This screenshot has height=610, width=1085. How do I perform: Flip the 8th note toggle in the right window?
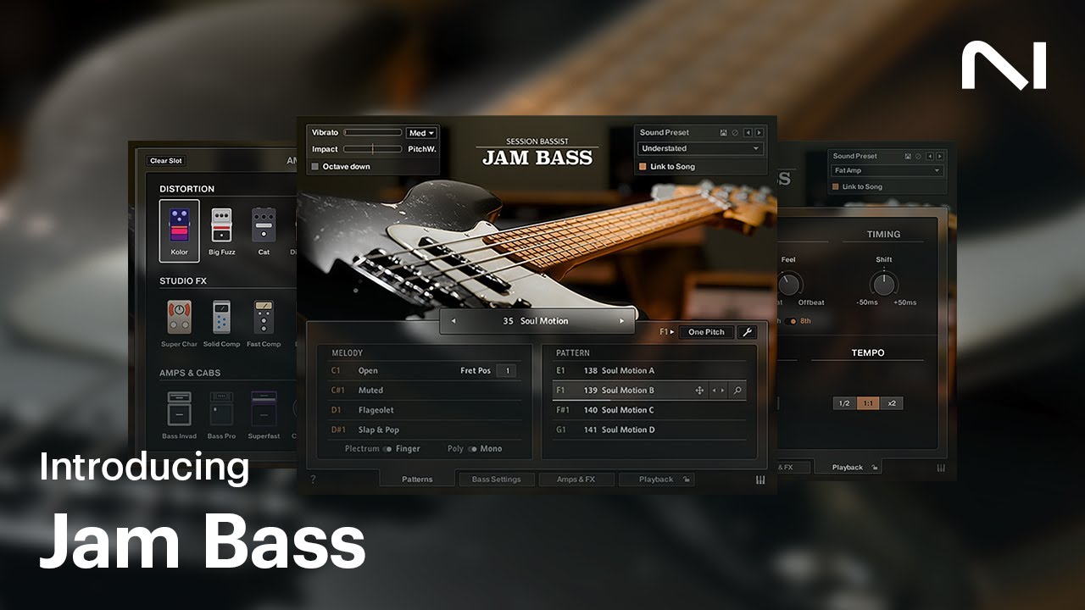[x=793, y=321]
